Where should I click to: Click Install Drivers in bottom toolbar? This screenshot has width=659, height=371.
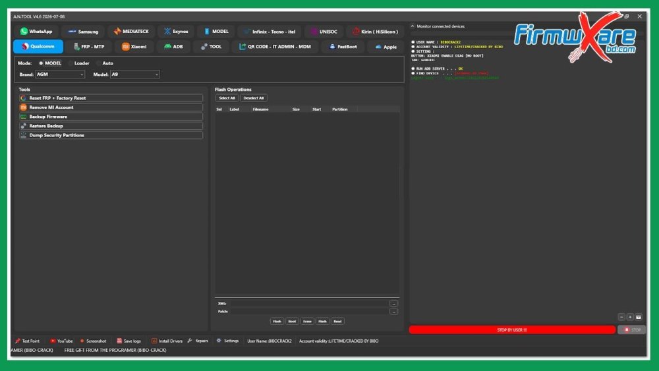click(x=167, y=341)
